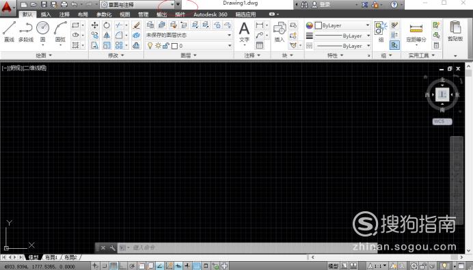Open the Clipboard panel icon
Viewport: 473px width, 270px height.
455,31
